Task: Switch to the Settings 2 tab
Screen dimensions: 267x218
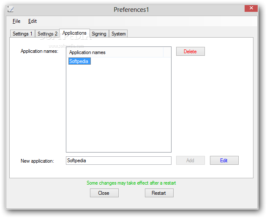Action: point(47,34)
